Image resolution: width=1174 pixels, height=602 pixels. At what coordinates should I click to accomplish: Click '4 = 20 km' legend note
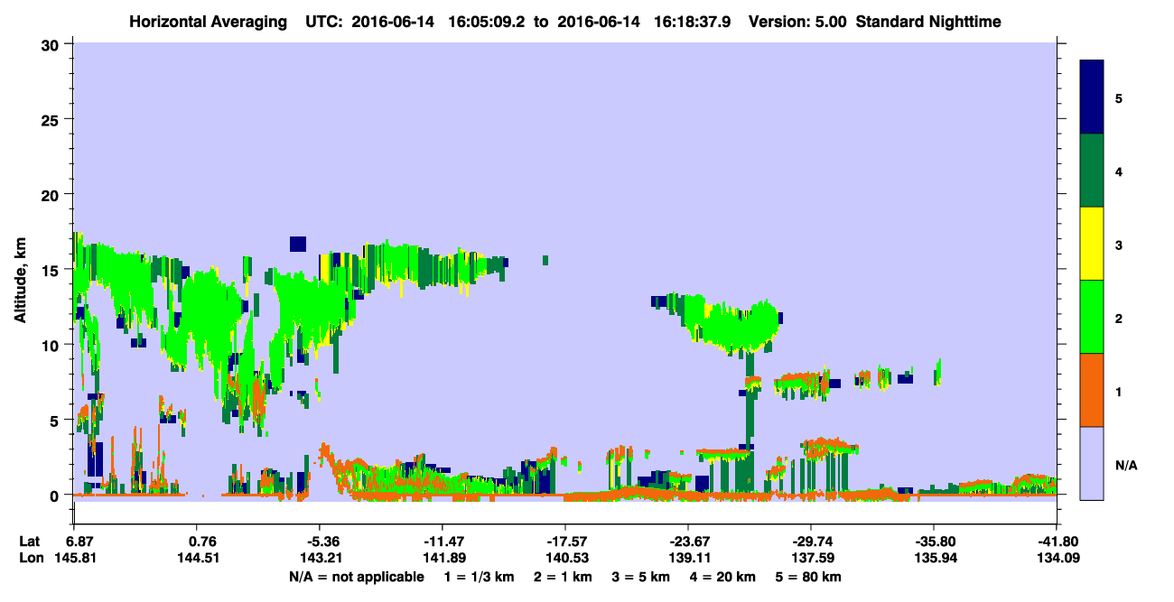point(724,577)
